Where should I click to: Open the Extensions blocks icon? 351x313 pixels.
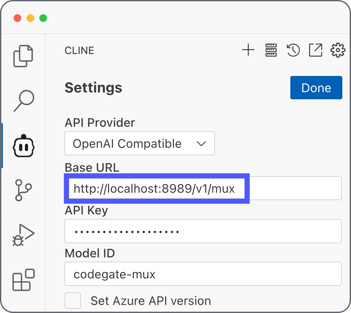(23, 280)
